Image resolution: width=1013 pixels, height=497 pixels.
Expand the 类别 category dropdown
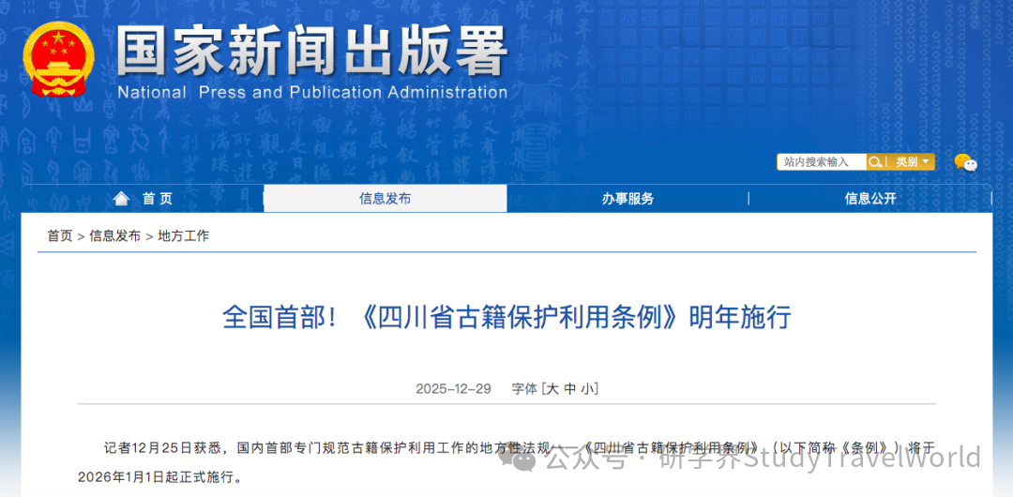913,162
